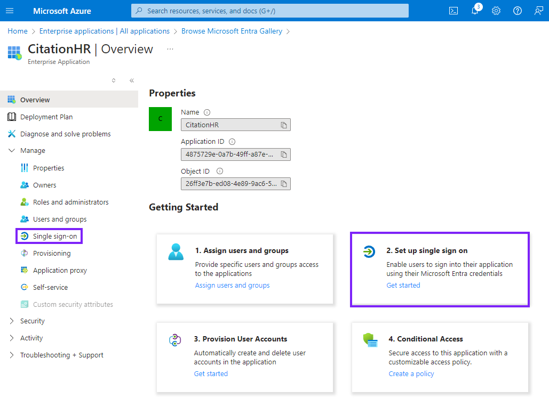Refresh the application overview pane
The height and width of the screenshot is (399, 549).
click(x=113, y=80)
